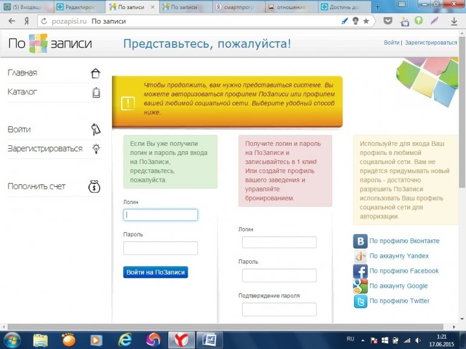
Task: Click the money bag icon beside Пополнить счет
Action: point(94,186)
